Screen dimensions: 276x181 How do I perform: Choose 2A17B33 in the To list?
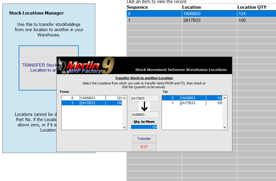tap(192, 103)
